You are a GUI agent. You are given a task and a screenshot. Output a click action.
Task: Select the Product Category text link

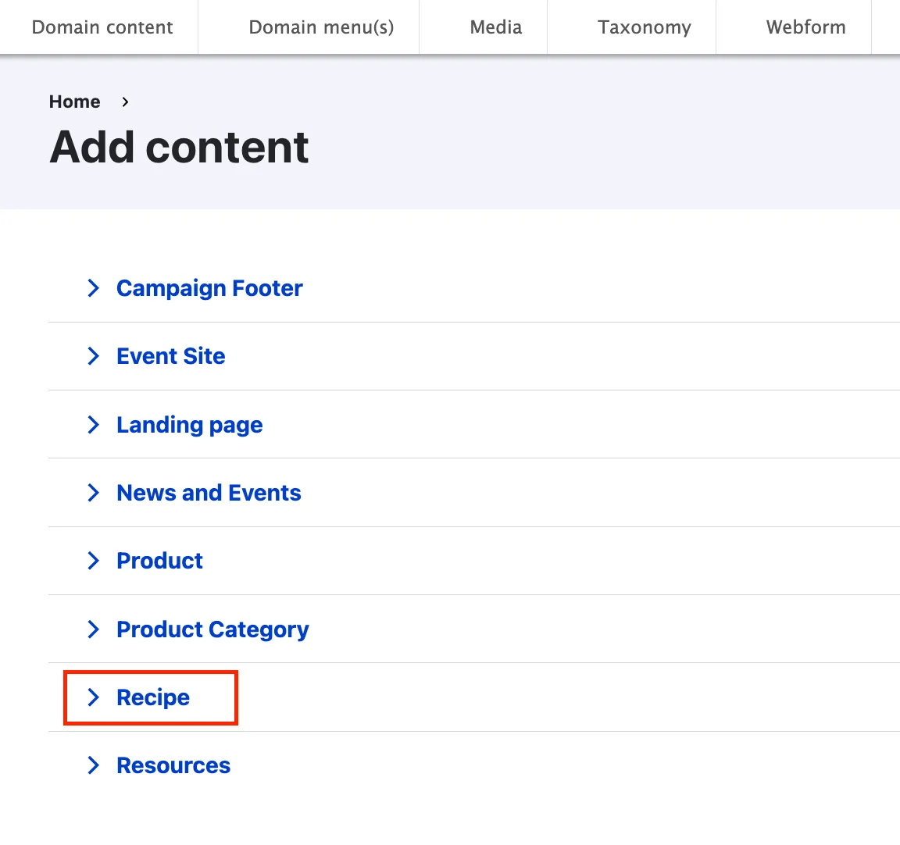pyautogui.click(x=212, y=629)
